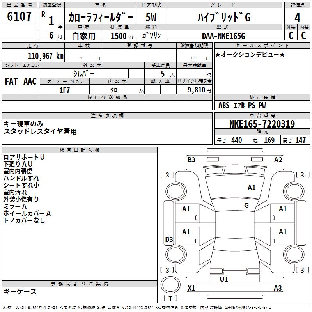Select inspector note 室内汚れ
This screenshot has height=312, width=312.
coord(15,192)
